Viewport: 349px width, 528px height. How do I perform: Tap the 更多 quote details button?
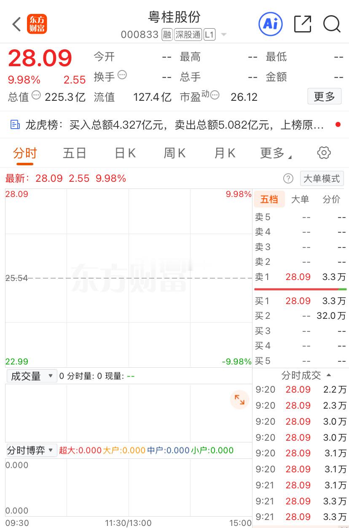point(324,97)
